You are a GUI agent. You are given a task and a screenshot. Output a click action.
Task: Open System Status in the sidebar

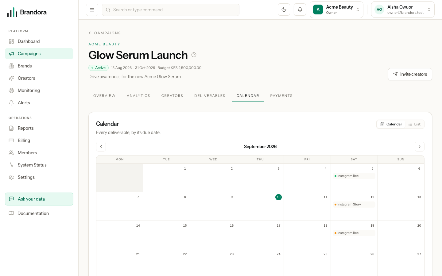pyautogui.click(x=39, y=165)
